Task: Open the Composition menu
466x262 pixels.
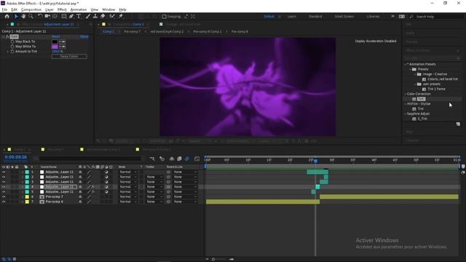Action: (x=31, y=9)
